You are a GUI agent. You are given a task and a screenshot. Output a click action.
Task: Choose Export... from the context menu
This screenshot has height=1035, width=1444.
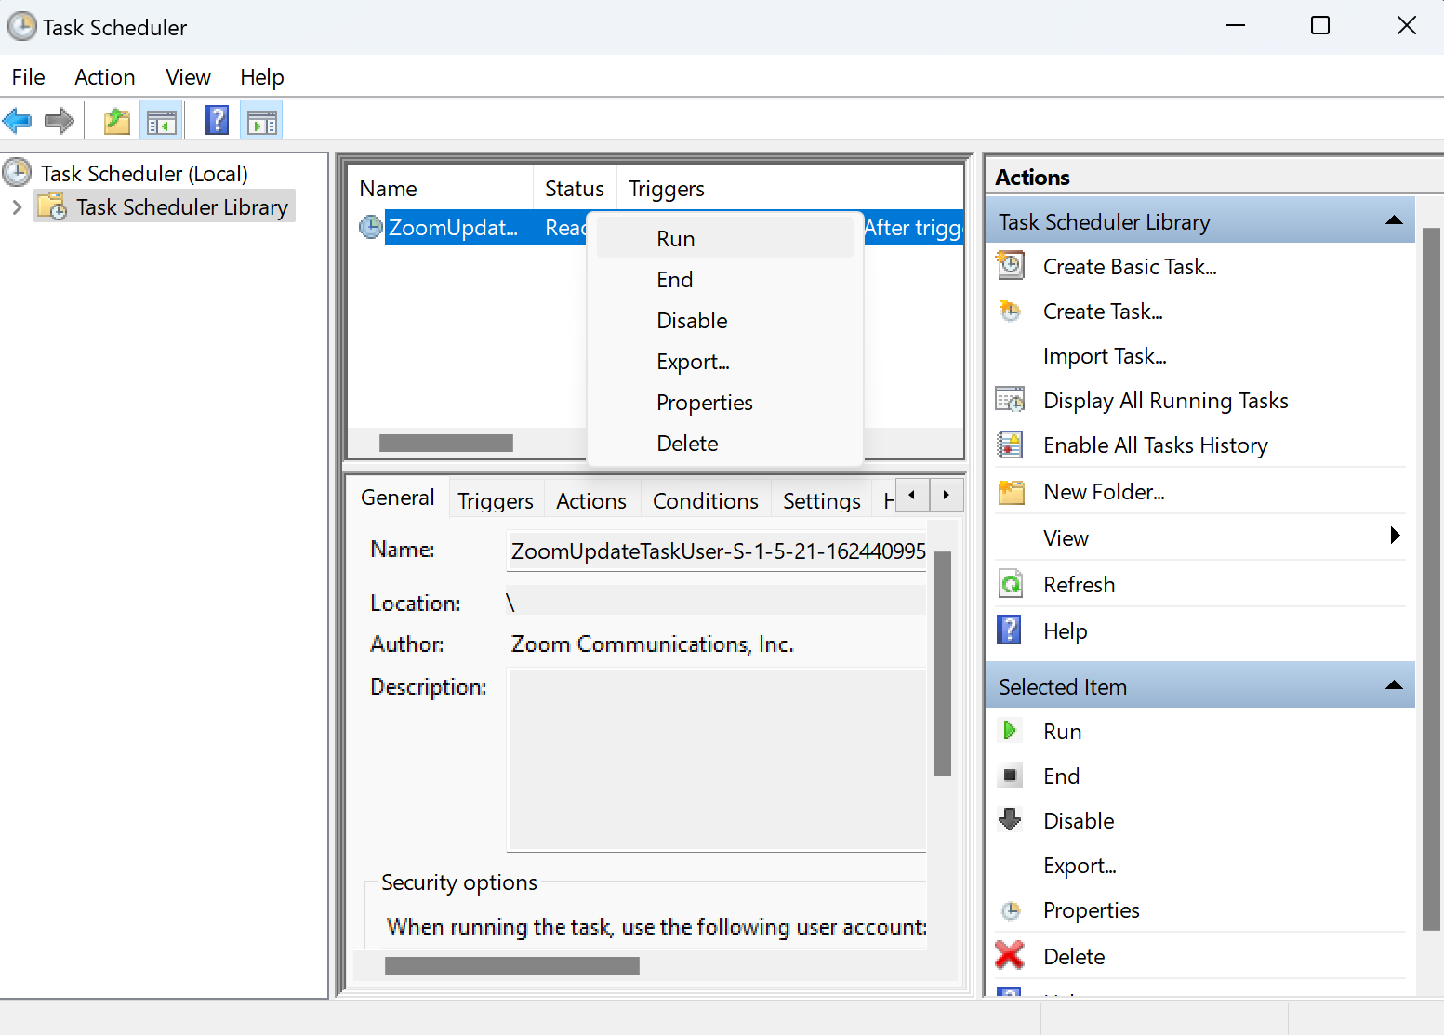(x=725, y=362)
